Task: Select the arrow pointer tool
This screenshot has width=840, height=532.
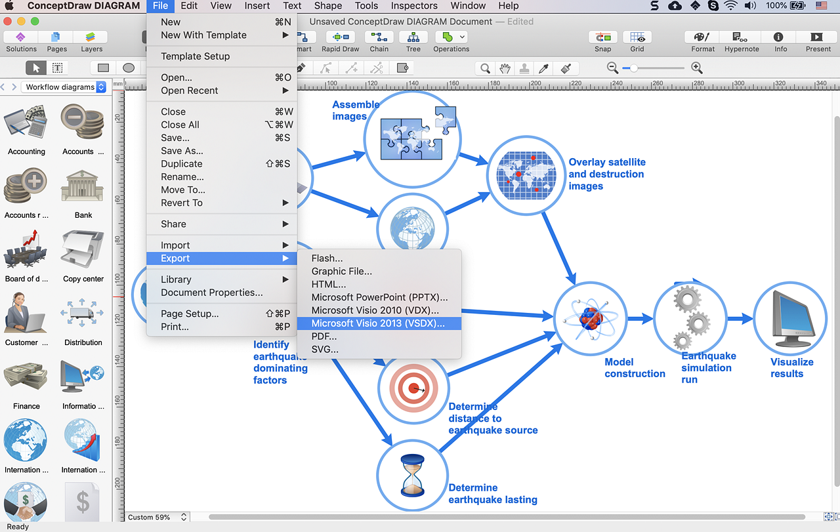Action: click(x=36, y=68)
